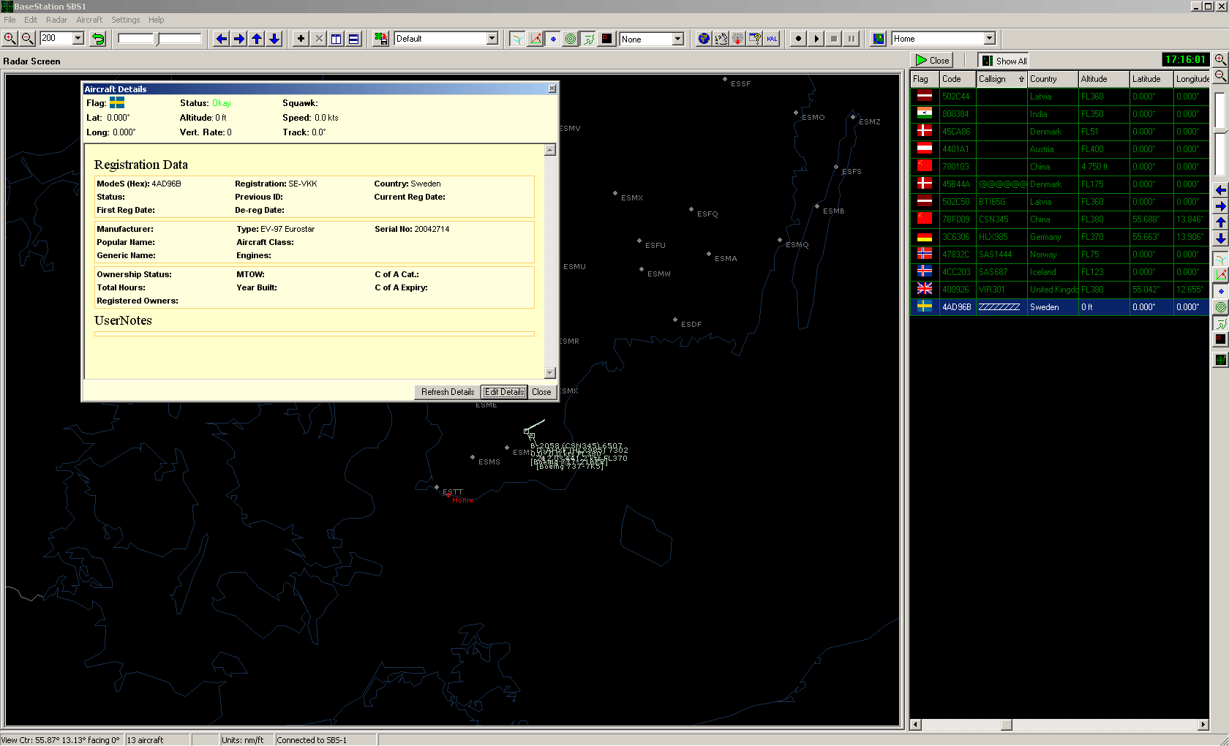
Task: Sort aircraft list by Callsign column
Action: click(x=1001, y=79)
